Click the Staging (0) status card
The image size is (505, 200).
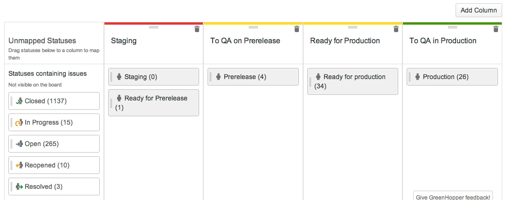click(x=154, y=77)
